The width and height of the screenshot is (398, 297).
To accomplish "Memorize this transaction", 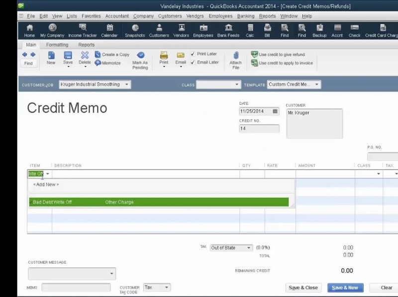I will (x=107, y=63).
